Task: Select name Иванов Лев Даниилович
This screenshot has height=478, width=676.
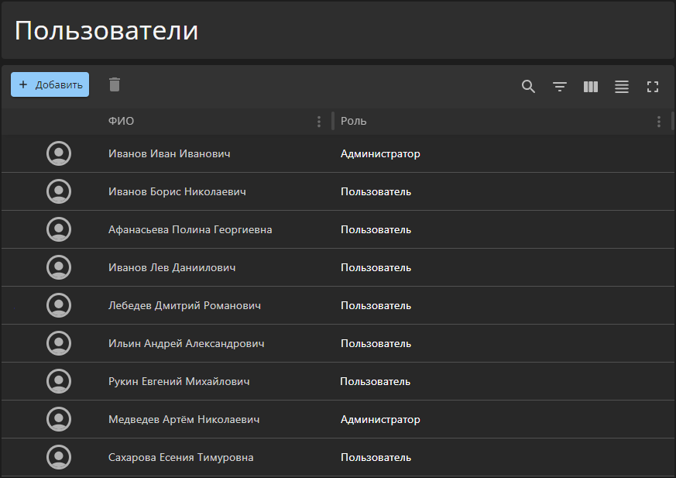Action: point(172,267)
